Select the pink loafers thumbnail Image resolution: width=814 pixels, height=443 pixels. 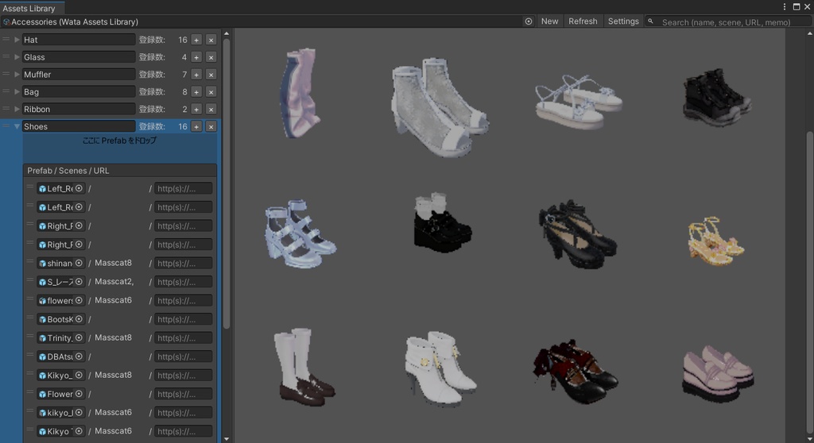(717, 372)
